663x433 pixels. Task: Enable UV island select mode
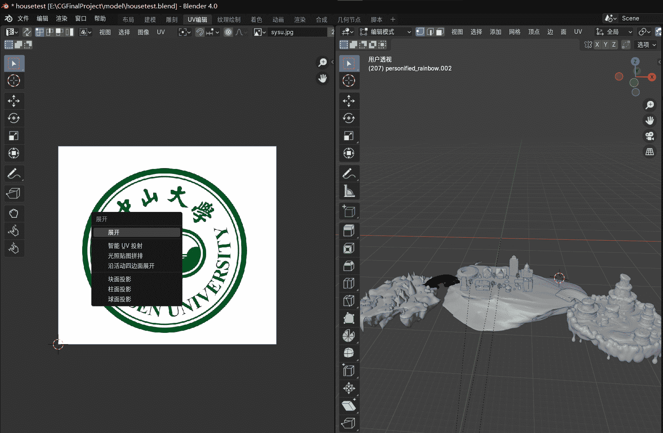coord(69,32)
